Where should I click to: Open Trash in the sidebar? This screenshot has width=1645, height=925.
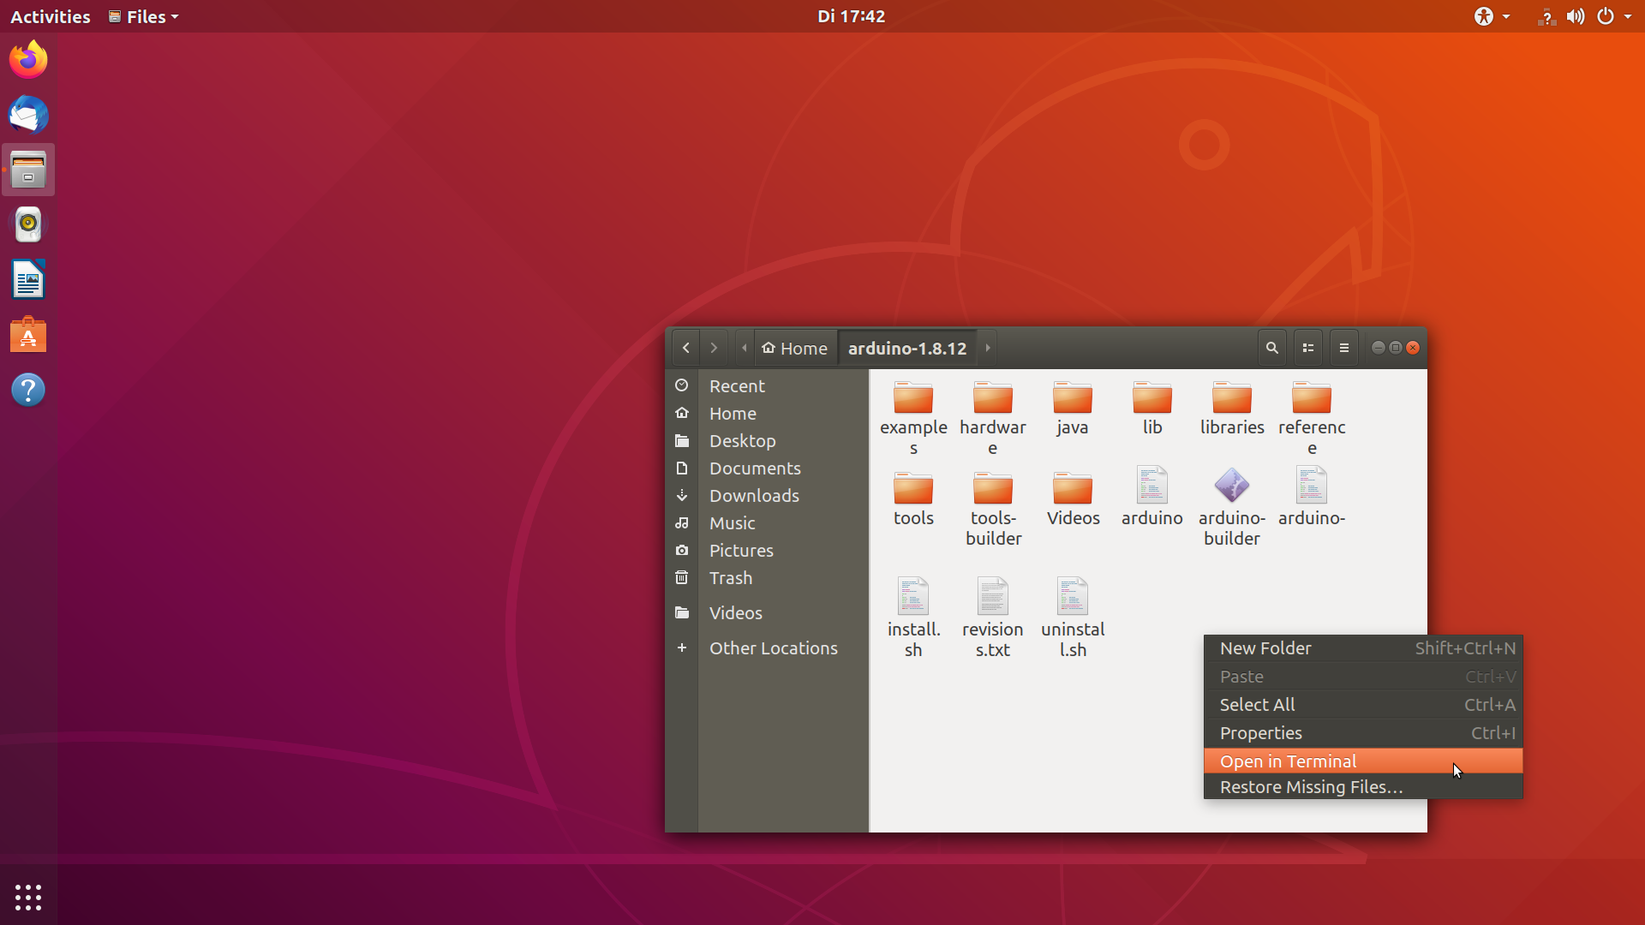(x=767, y=577)
